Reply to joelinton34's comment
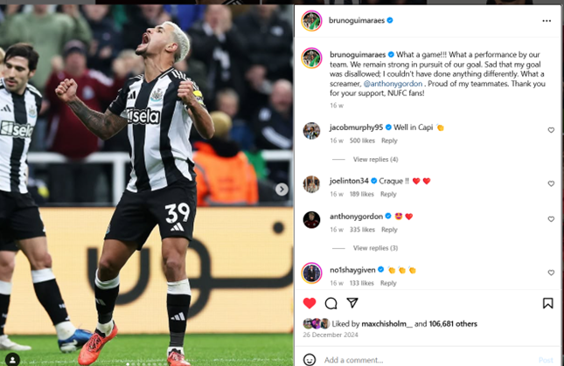The image size is (564, 366). [x=388, y=194]
